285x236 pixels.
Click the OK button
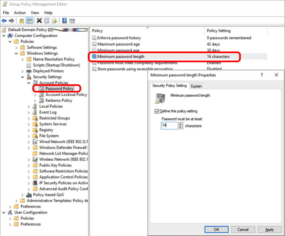216,230
